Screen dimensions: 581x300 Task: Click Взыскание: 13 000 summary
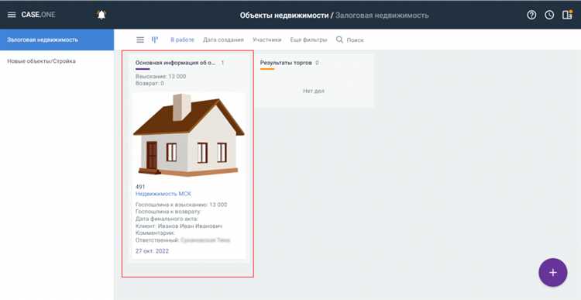161,77
